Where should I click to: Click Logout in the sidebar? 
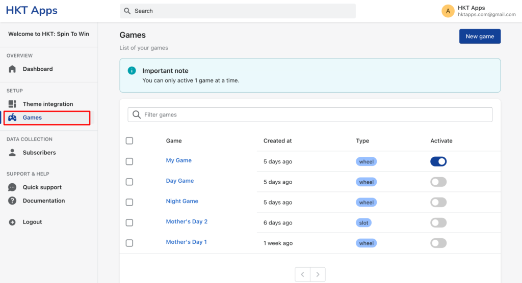(x=32, y=222)
